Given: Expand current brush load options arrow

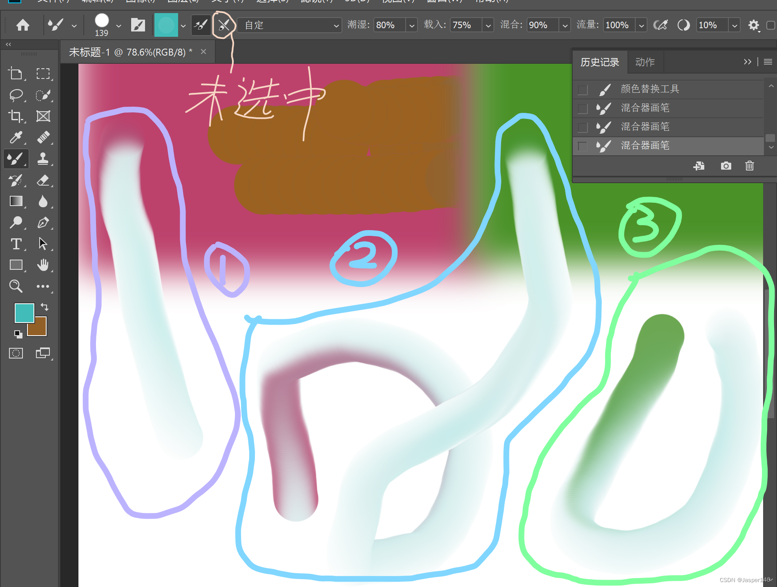Looking at the screenshot, I should pyautogui.click(x=183, y=26).
